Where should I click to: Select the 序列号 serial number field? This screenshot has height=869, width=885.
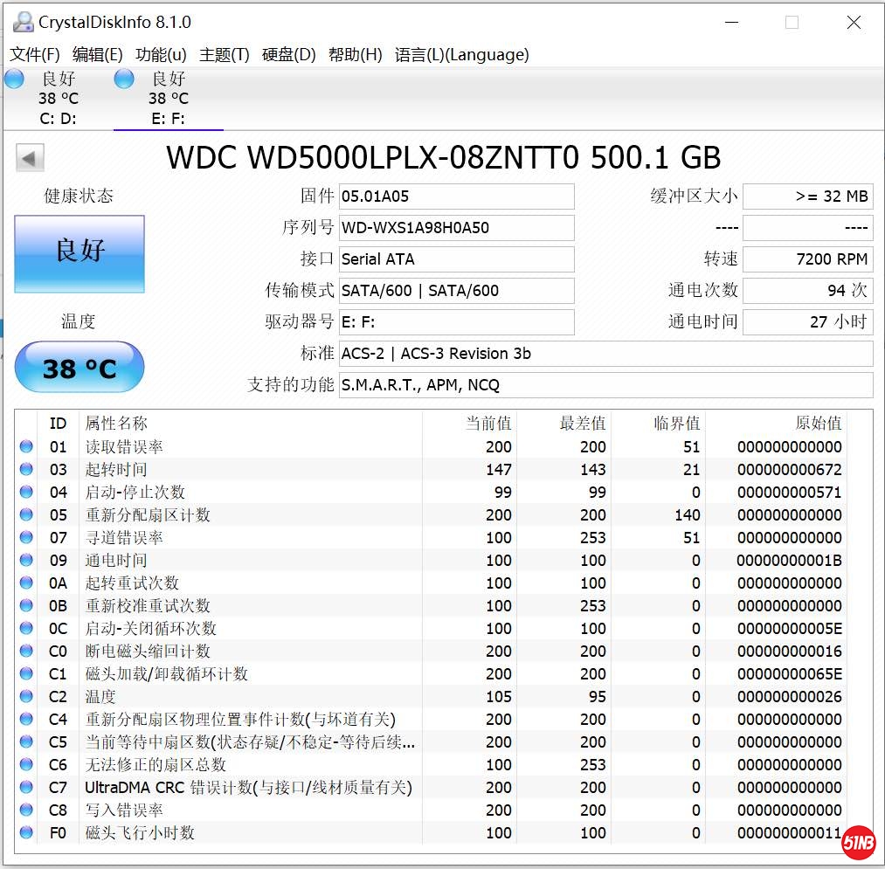[x=456, y=227]
